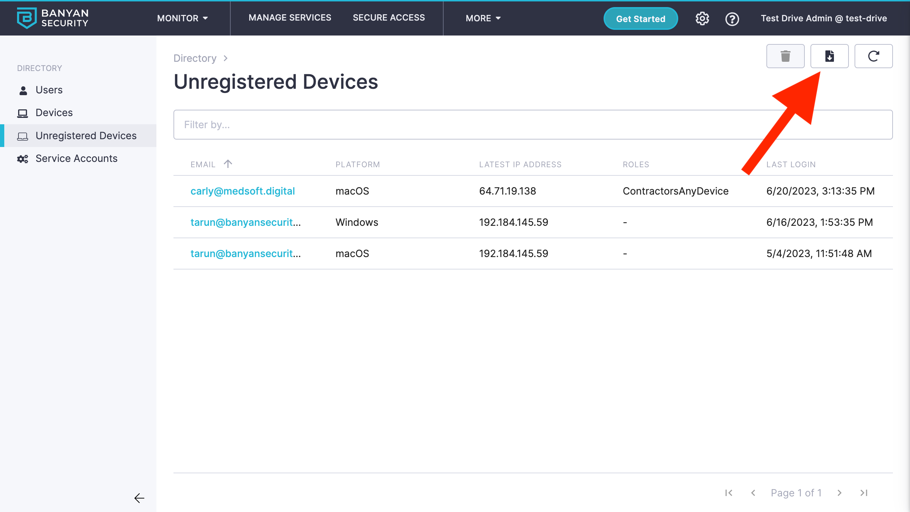Click the Directory breadcrumb link
The height and width of the screenshot is (512, 910).
195,58
